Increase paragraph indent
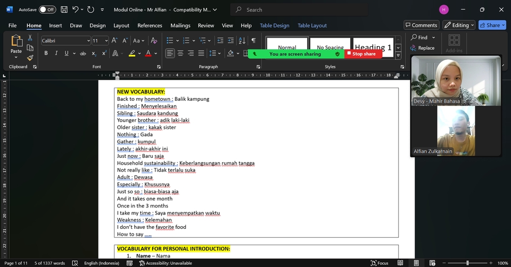The image size is (511, 267). coord(230,40)
